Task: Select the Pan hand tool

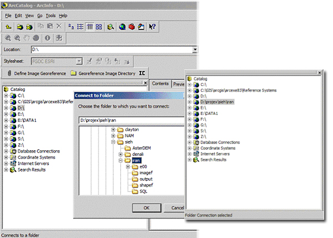Action: [27, 38]
